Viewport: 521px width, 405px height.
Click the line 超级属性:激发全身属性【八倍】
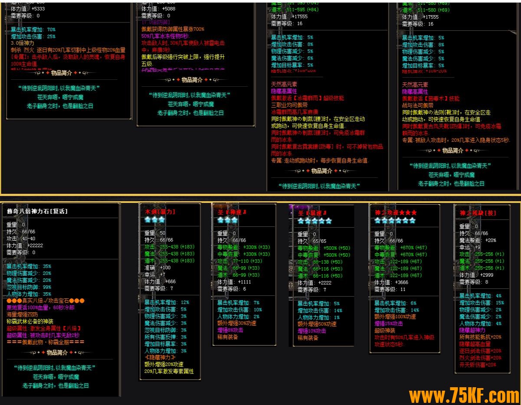(x=44, y=328)
